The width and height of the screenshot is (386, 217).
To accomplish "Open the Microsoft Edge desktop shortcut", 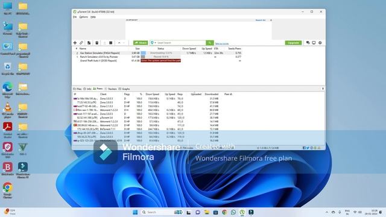I will tap(8, 90).
